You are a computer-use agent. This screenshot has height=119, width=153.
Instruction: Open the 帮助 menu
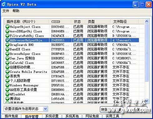coord(16,11)
